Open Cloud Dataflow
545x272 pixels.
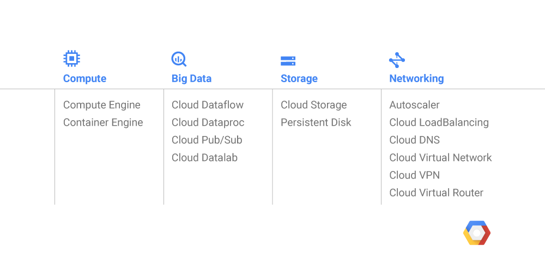coord(208,105)
